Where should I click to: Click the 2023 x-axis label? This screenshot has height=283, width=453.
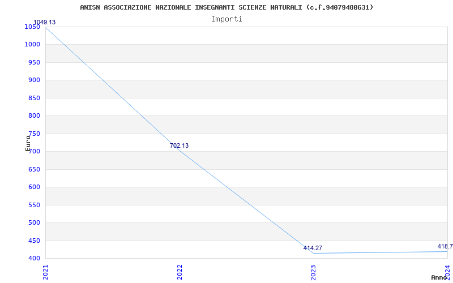[x=313, y=272]
